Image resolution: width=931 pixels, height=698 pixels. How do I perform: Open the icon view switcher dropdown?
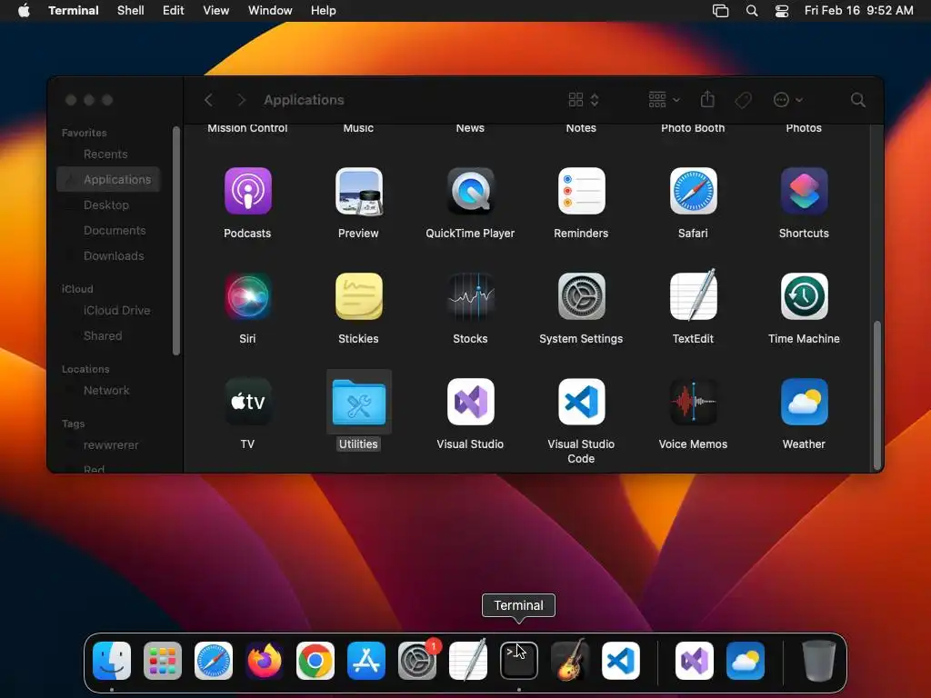click(584, 100)
